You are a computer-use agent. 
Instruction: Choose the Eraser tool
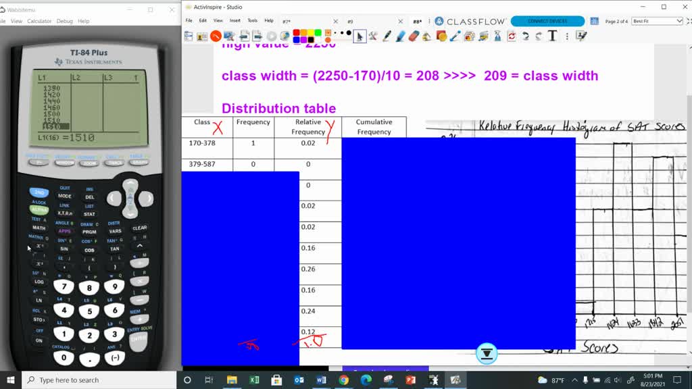point(414,36)
